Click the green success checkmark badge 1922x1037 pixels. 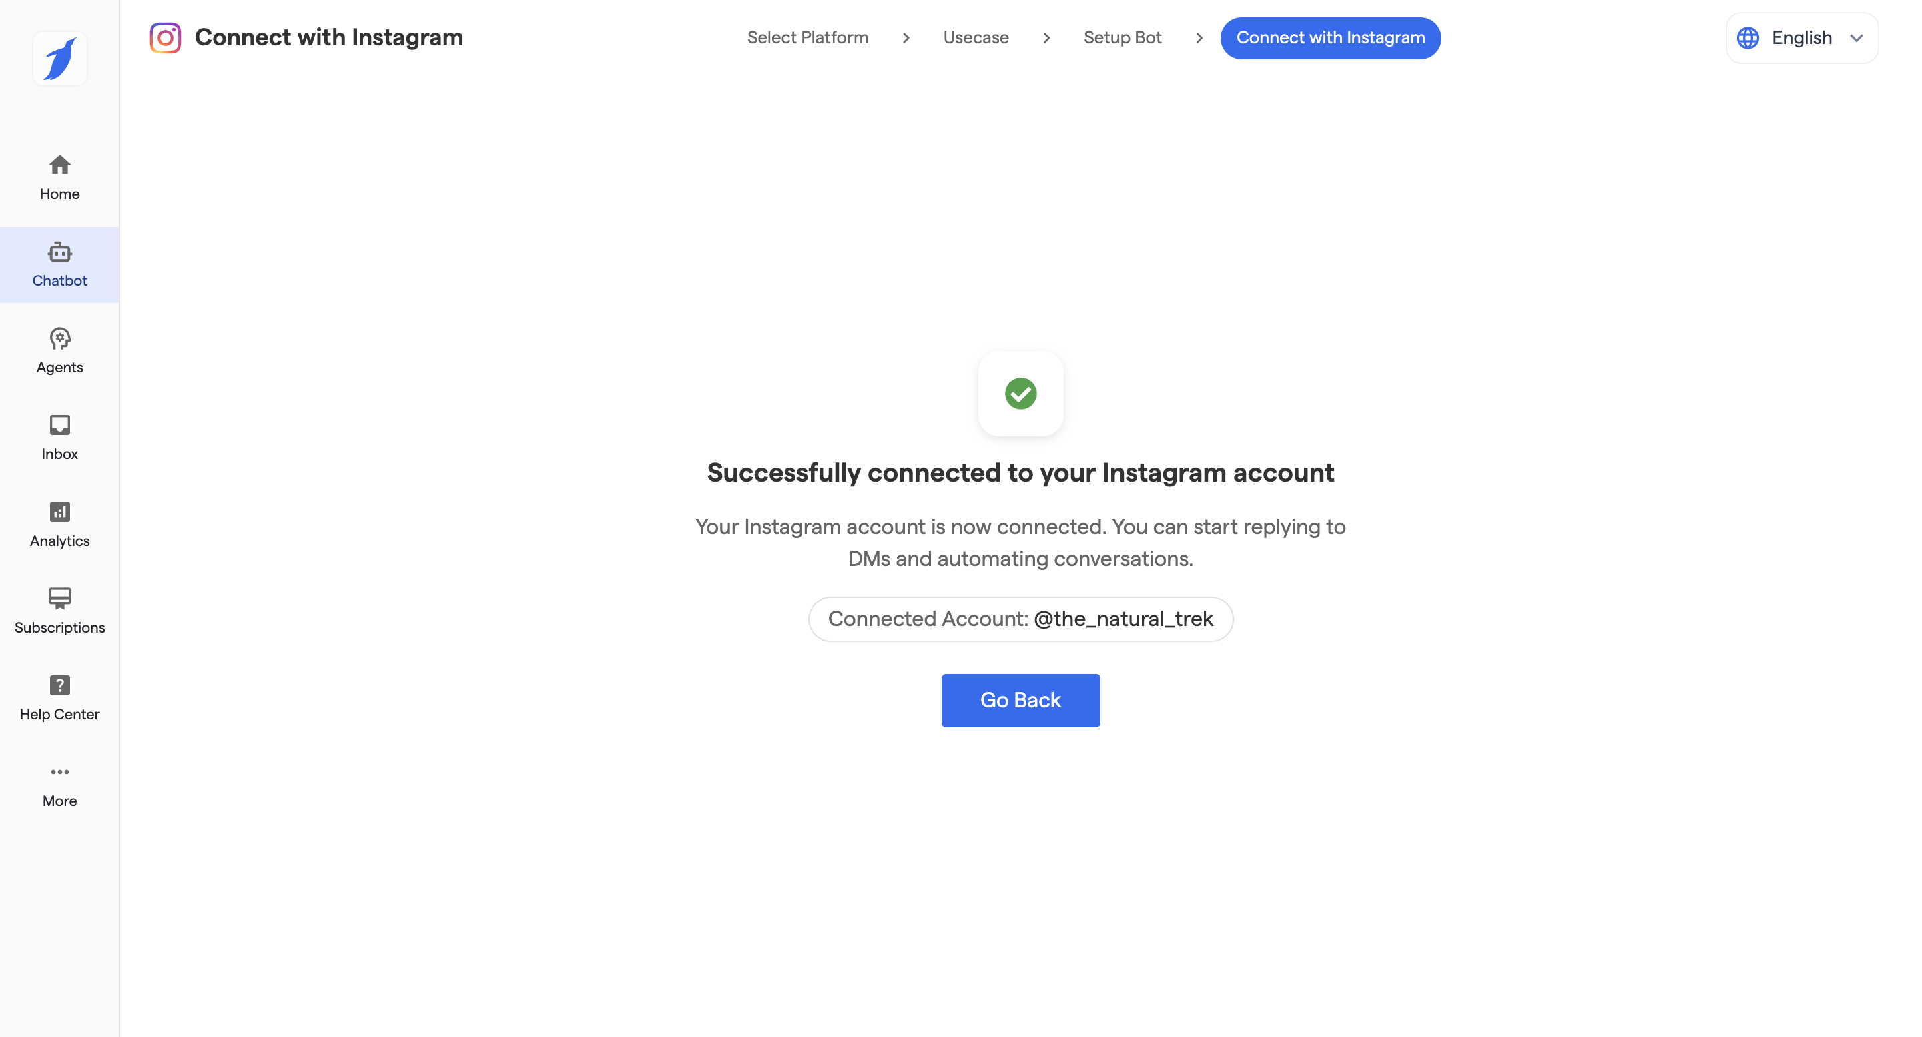click(x=1020, y=393)
